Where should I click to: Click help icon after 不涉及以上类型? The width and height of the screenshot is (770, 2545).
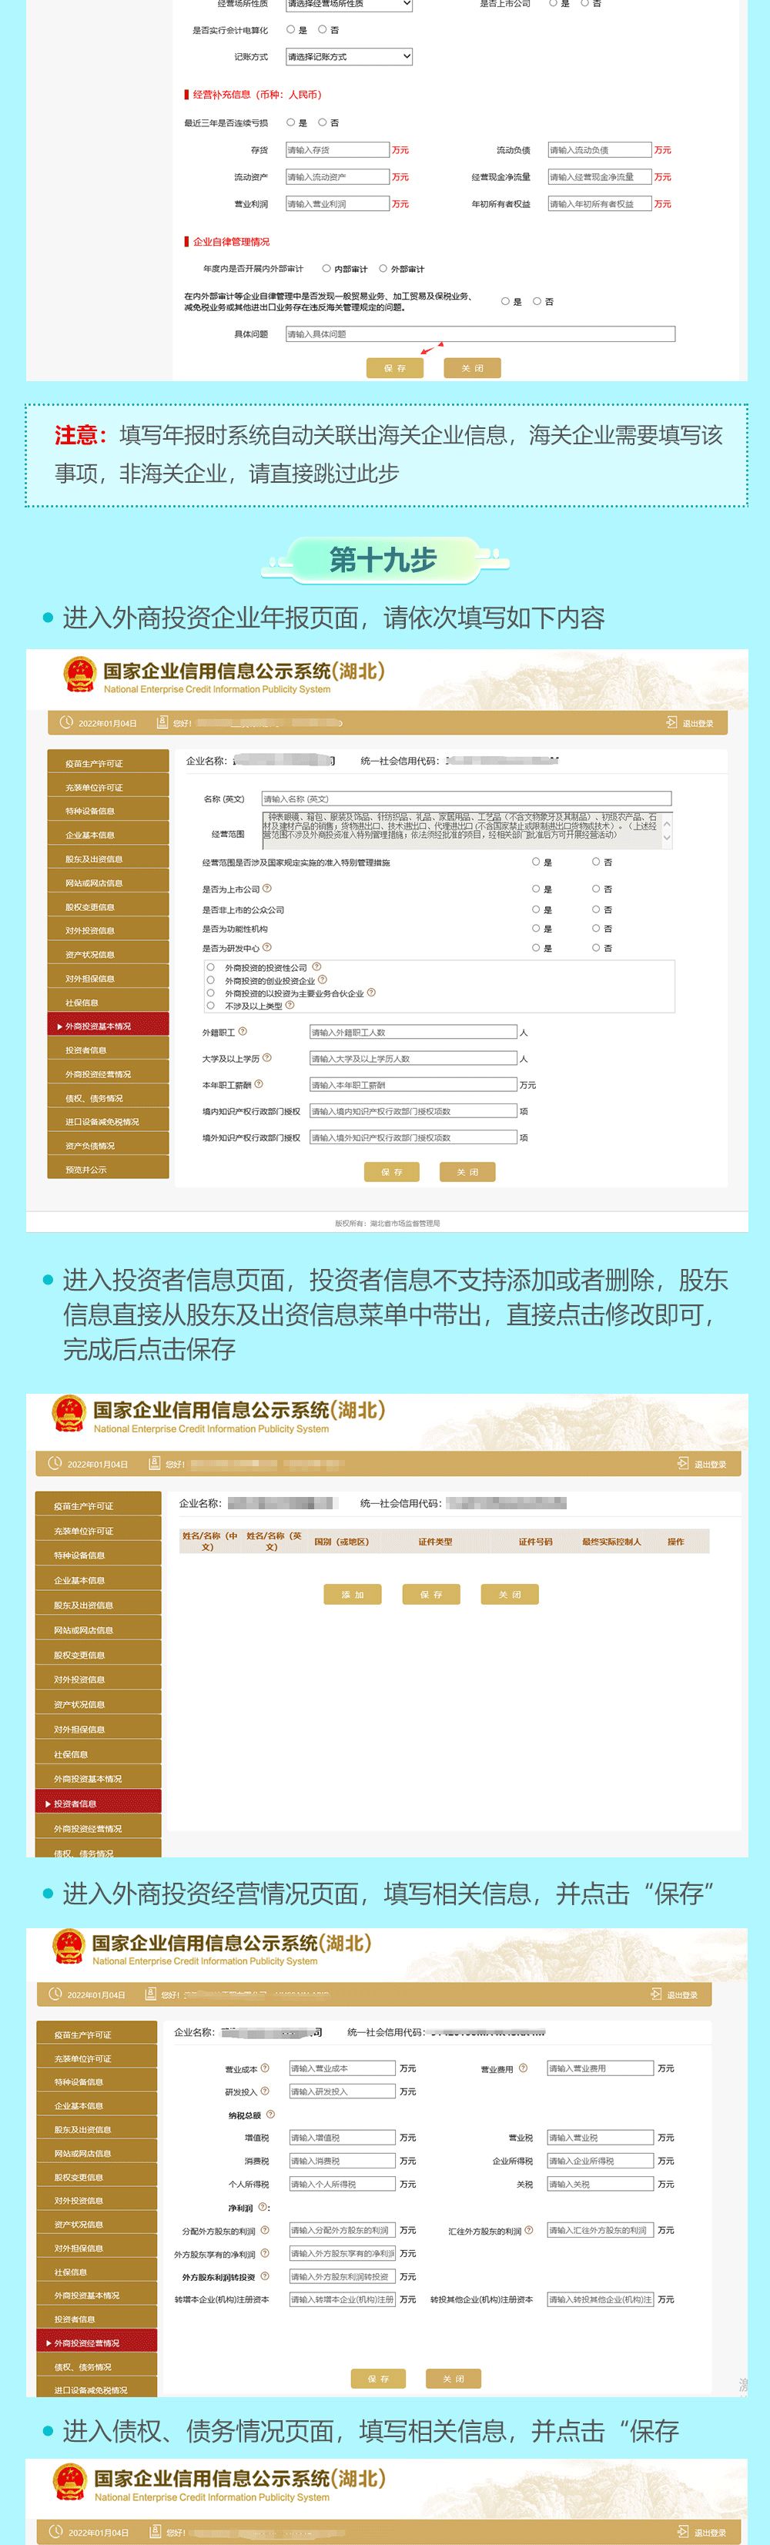290,1006
